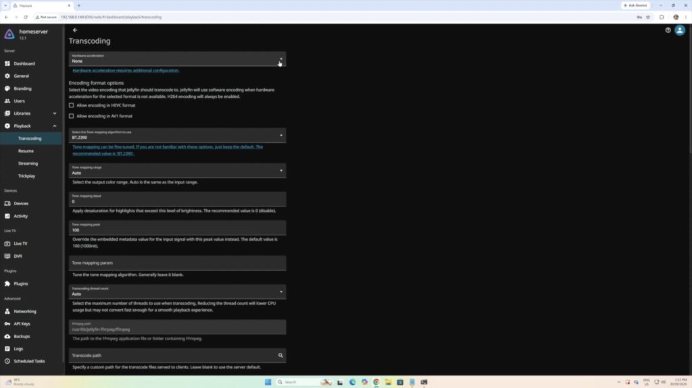Click the Logs icon
Viewport: 692px width, 388px height.
tap(7, 349)
